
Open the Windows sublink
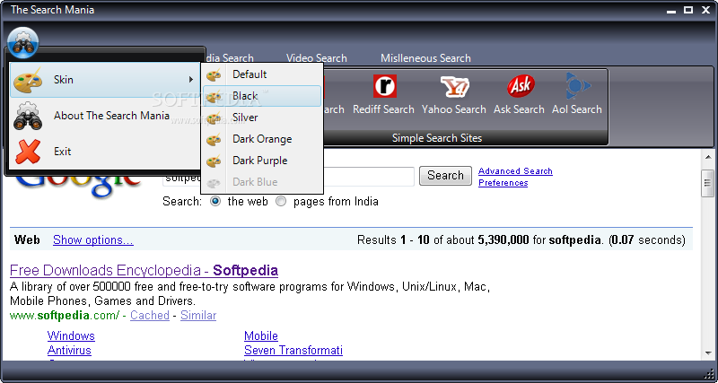coord(71,335)
